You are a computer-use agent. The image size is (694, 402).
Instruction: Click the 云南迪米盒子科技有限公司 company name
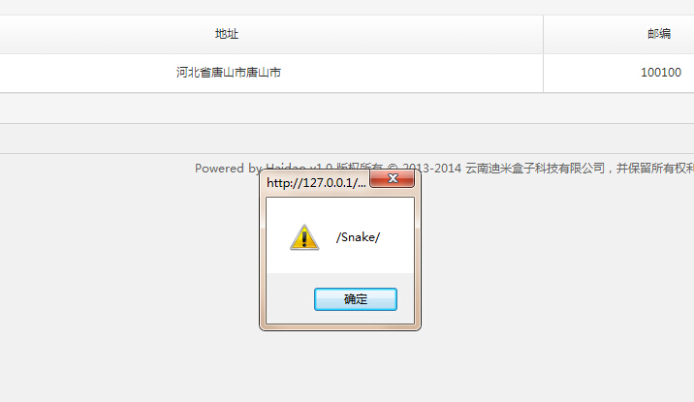tap(535, 168)
